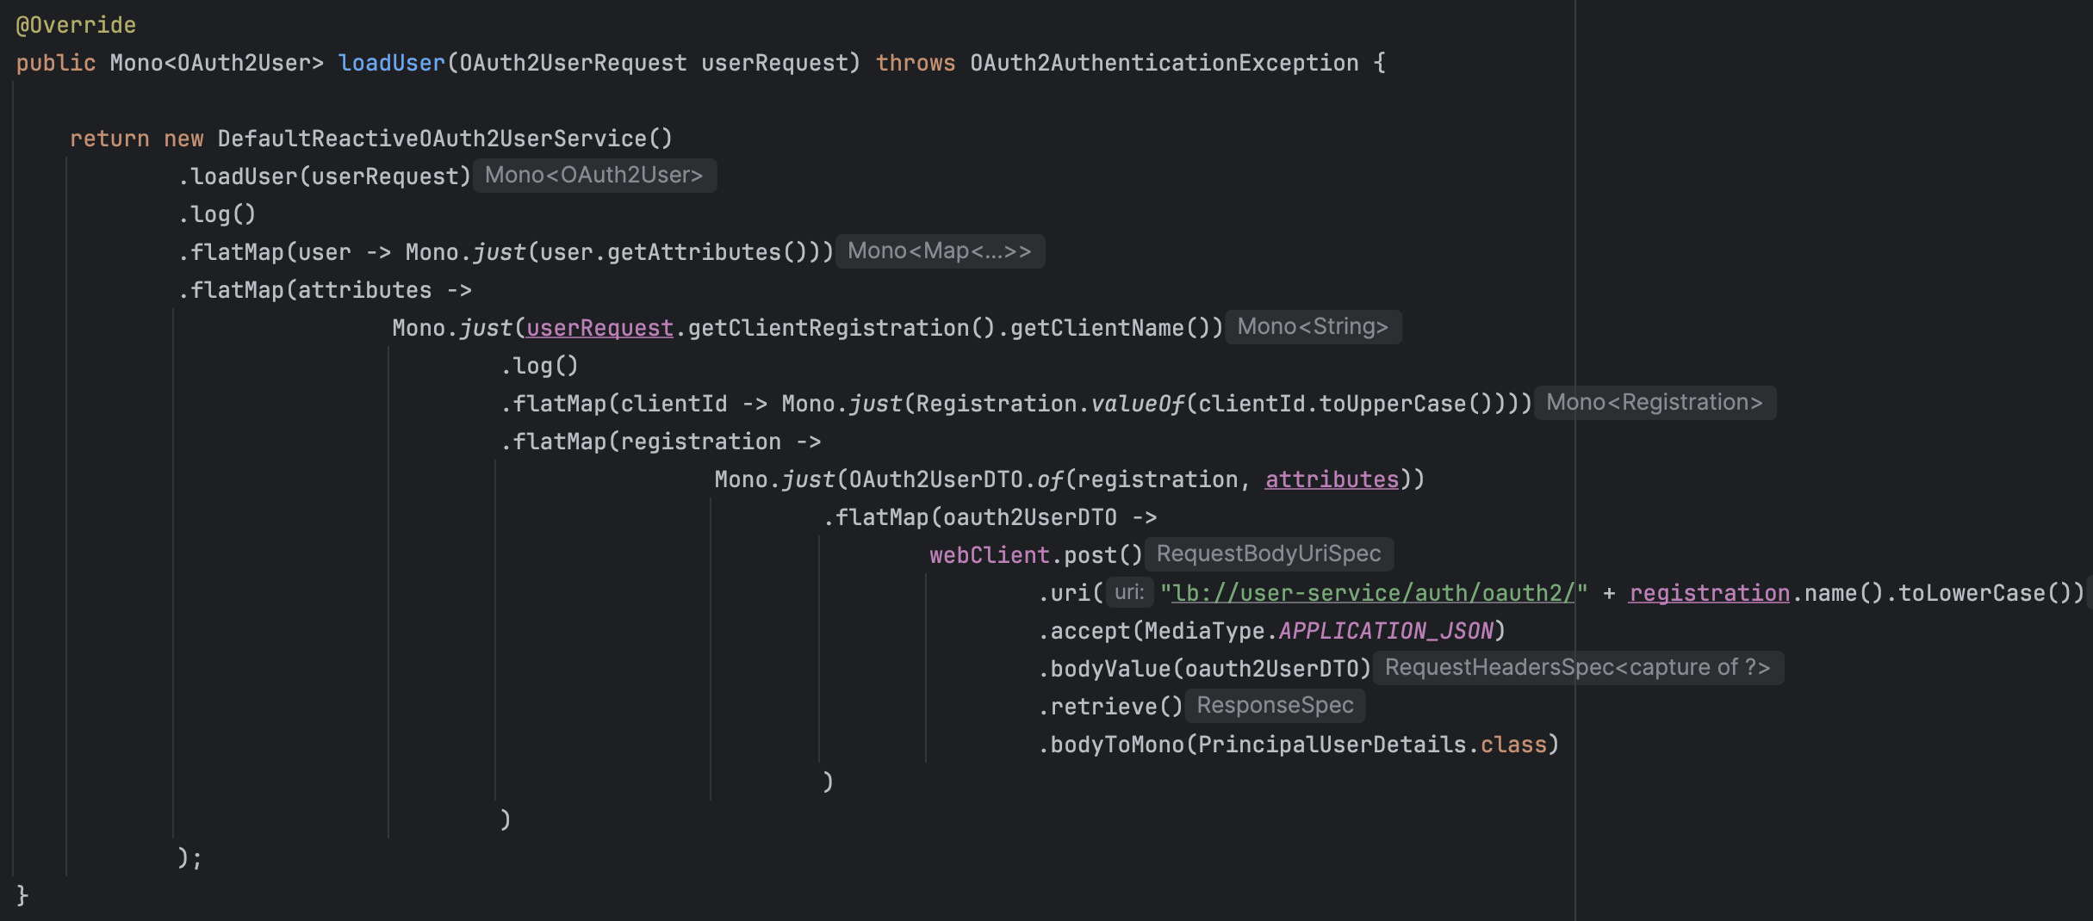Click the Mono<Registration> inlay hint
The width and height of the screenshot is (2093, 921).
pos(1655,403)
